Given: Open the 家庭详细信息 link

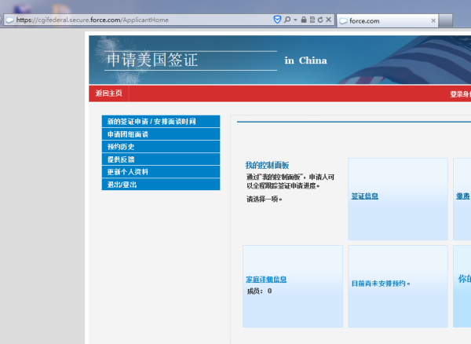Looking at the screenshot, I should (x=266, y=280).
